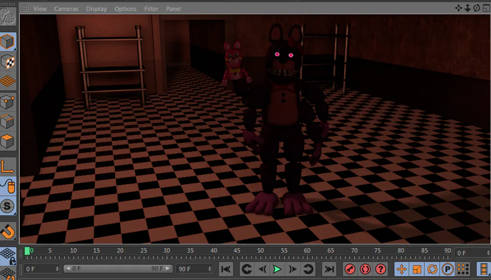Screen dimensions: 491x280
Task: Toggle active view maximize icon
Action: pos(486,8)
